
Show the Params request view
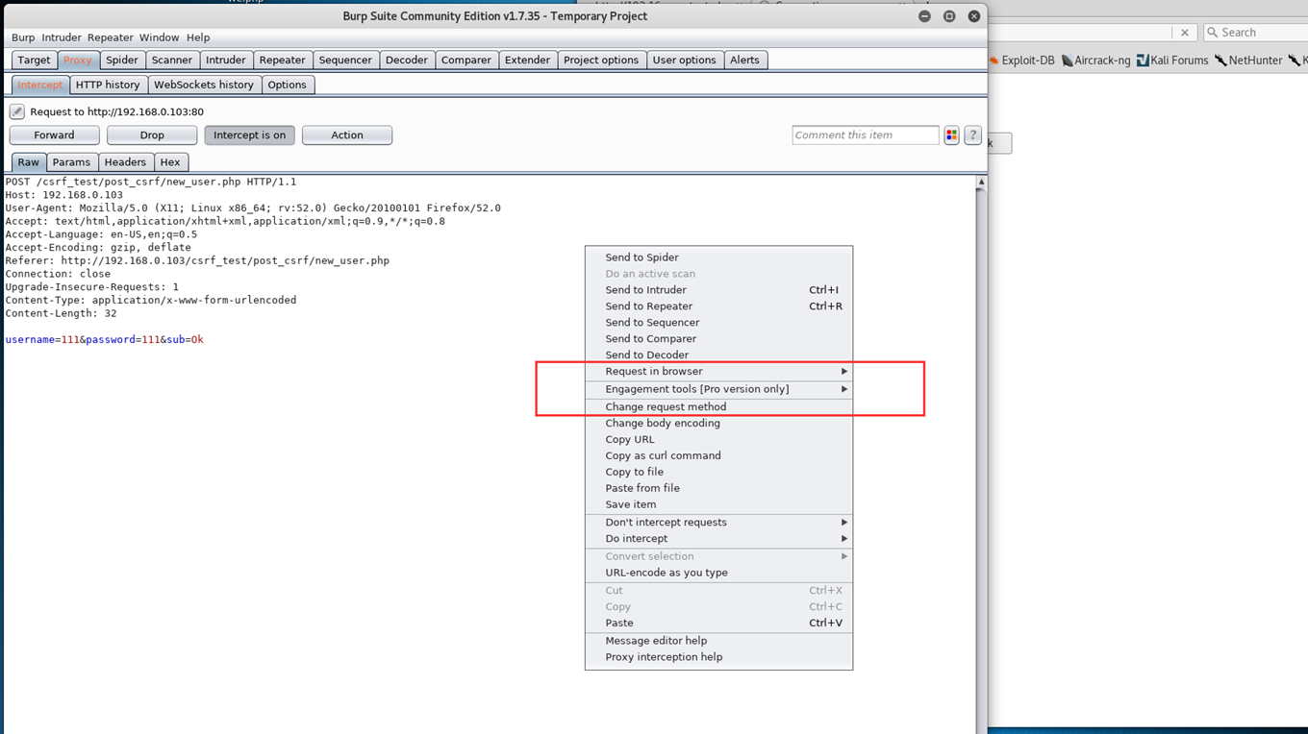pos(71,162)
